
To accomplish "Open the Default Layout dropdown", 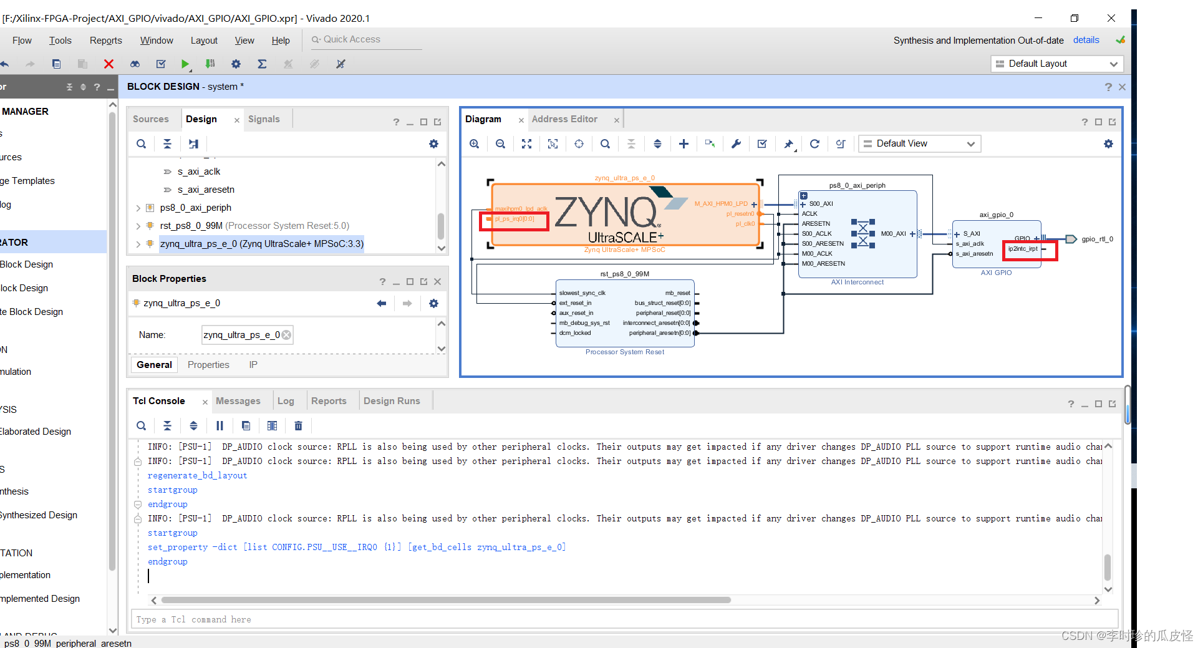I will click(1057, 64).
